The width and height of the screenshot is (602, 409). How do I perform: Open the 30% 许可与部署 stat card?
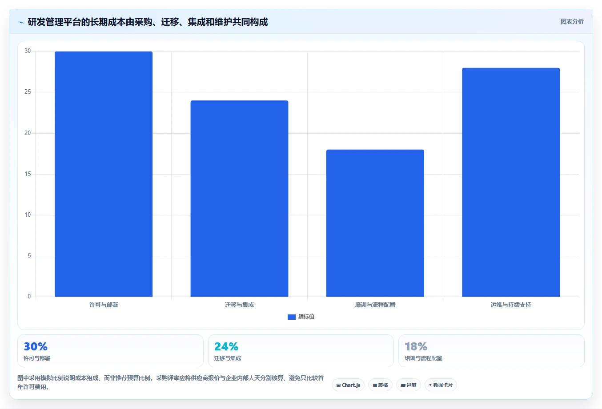click(x=110, y=351)
